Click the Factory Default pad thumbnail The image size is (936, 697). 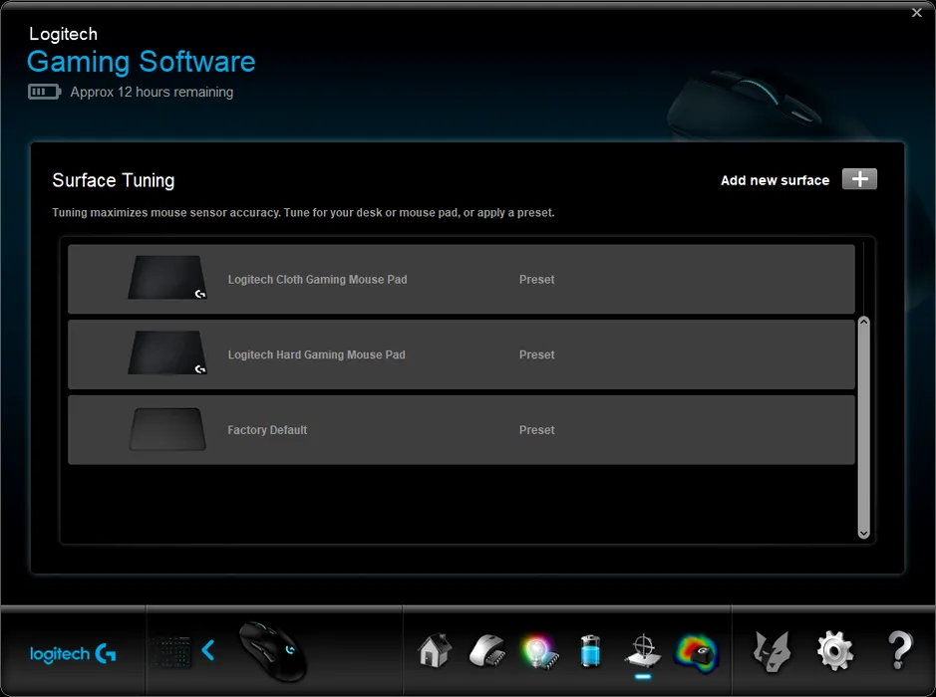[x=167, y=429]
